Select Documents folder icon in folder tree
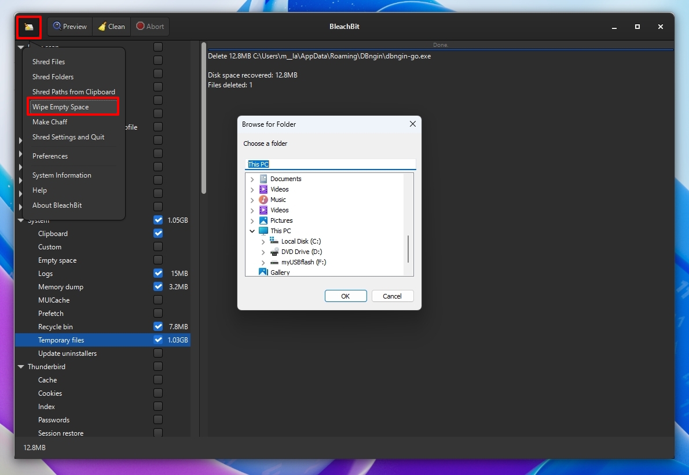 click(x=263, y=179)
